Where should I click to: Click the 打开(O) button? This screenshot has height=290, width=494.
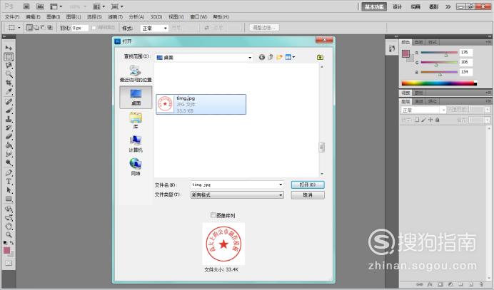[308, 185]
